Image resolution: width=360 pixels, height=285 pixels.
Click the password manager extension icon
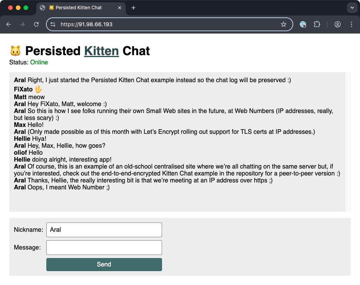pos(303,24)
